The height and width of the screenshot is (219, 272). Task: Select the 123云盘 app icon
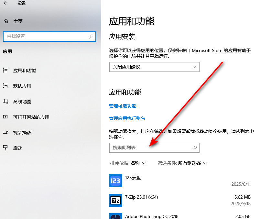115,181
